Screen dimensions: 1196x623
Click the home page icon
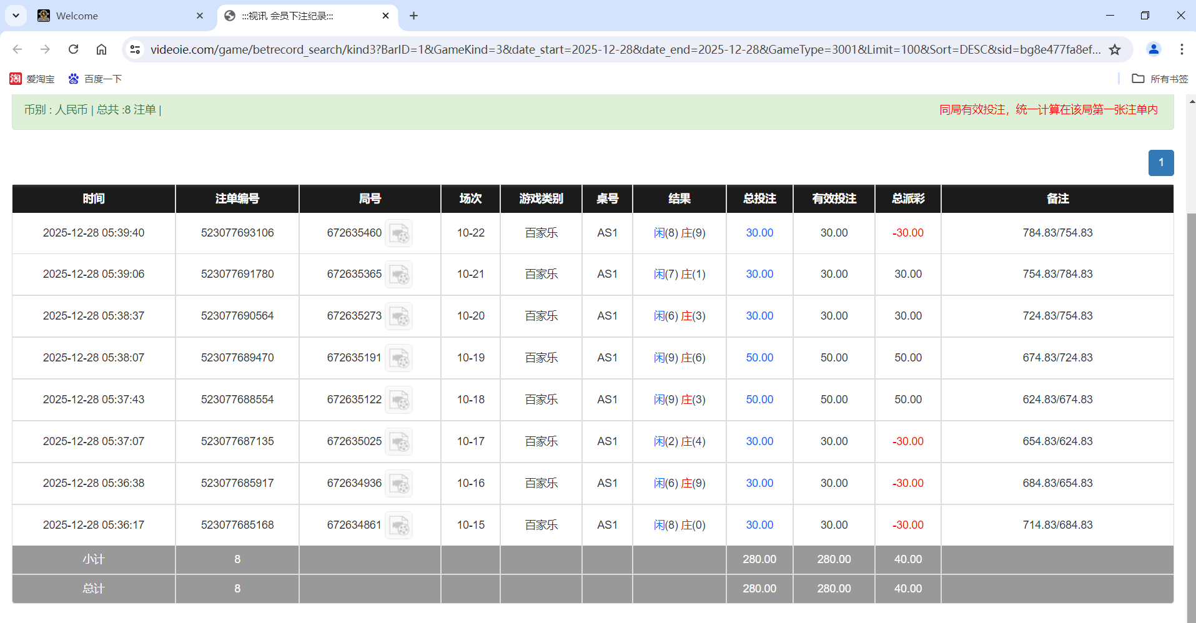[101, 49]
